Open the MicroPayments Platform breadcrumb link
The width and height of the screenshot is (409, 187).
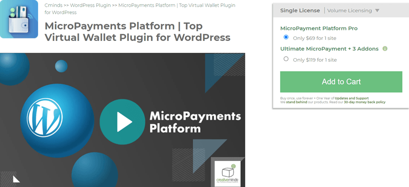tap(140, 9)
